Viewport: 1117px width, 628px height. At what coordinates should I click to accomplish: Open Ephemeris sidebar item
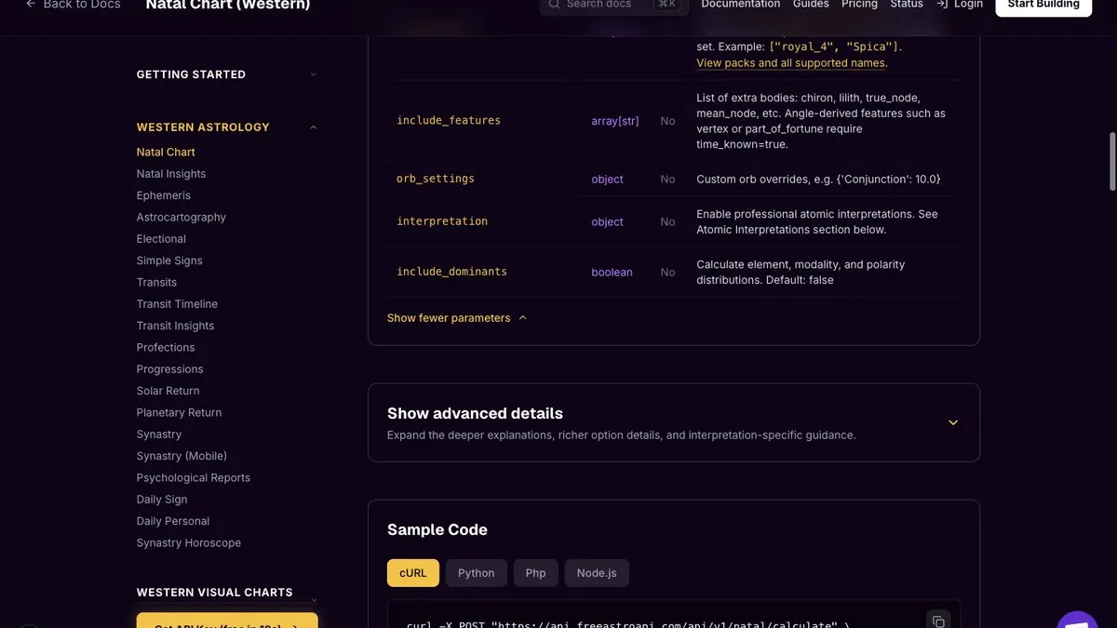pos(164,195)
